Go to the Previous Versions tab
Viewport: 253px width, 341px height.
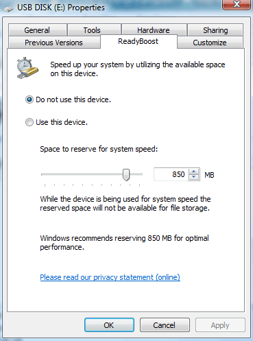pos(54,43)
